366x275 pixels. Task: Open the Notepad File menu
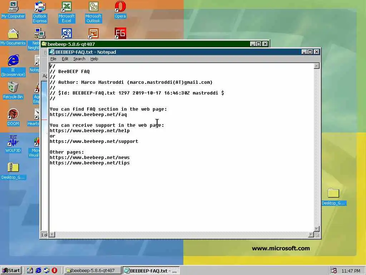53,59
